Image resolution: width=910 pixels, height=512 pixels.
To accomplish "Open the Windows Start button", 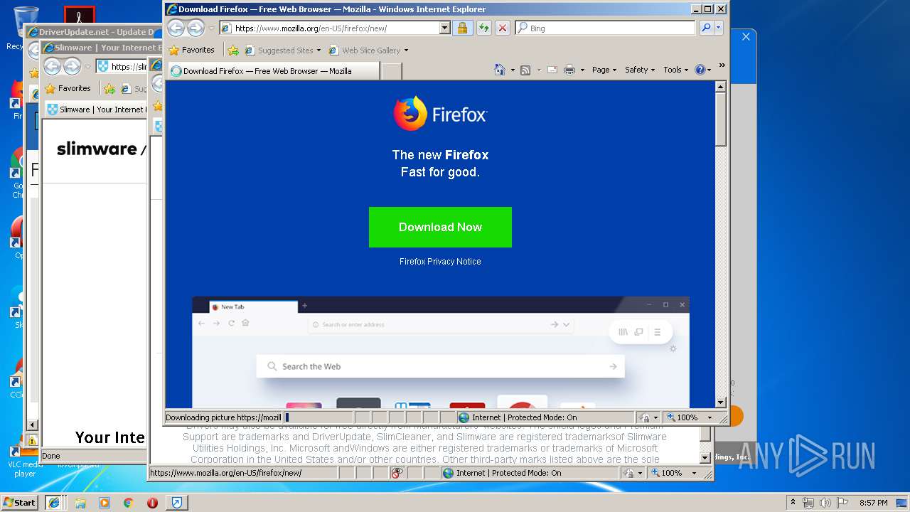I will [20, 502].
